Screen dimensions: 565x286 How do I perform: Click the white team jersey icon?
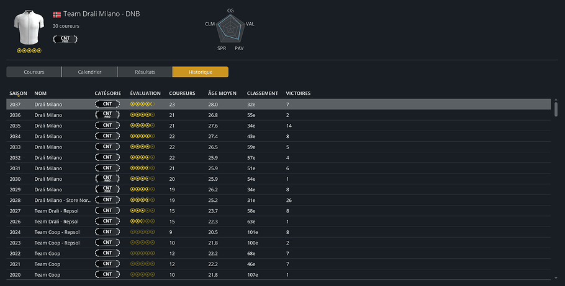29,27
